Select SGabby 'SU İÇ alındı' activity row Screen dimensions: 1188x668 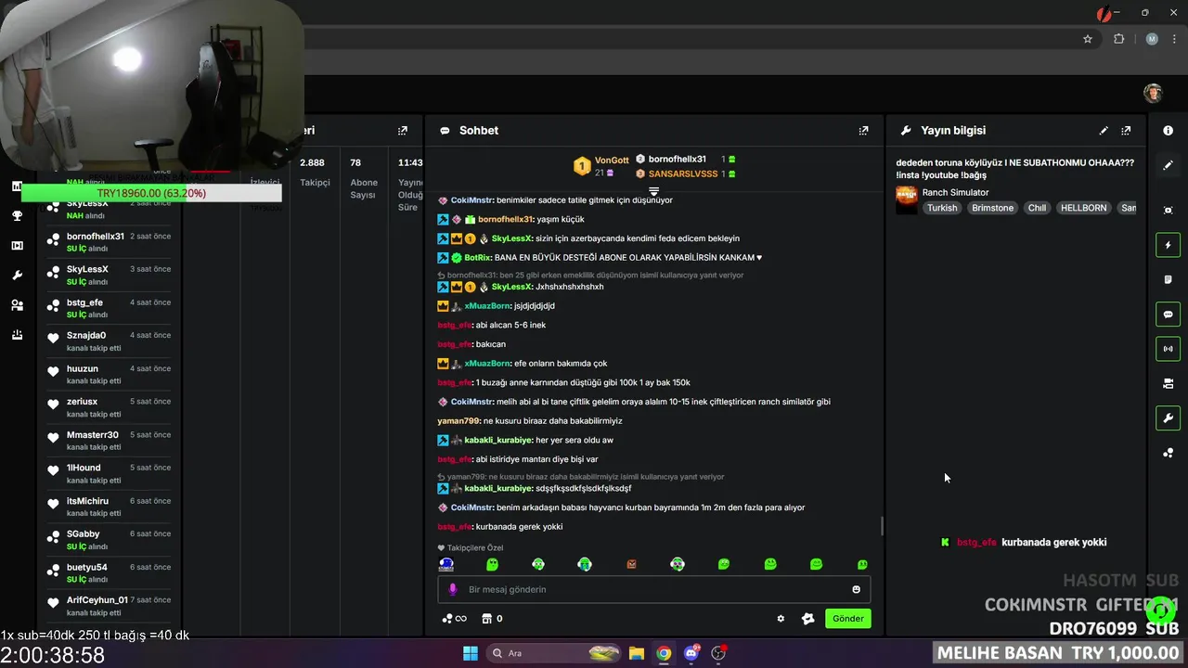click(110, 540)
